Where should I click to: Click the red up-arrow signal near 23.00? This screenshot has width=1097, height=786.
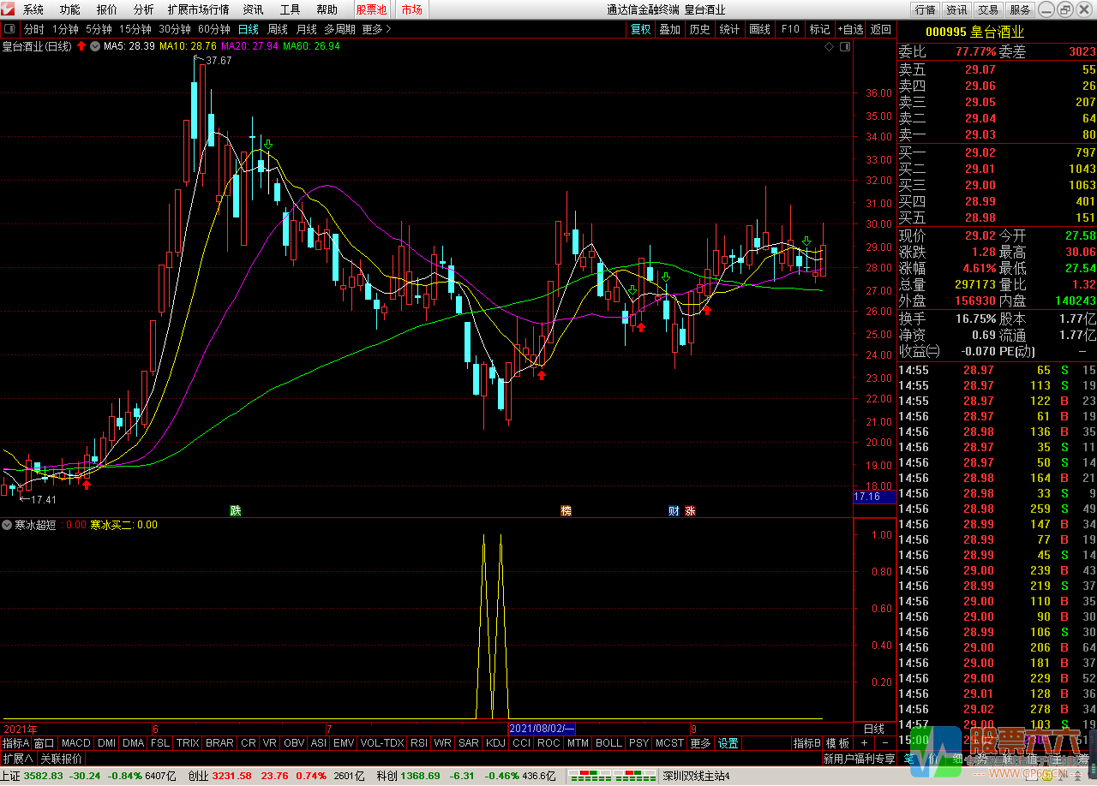click(x=541, y=373)
